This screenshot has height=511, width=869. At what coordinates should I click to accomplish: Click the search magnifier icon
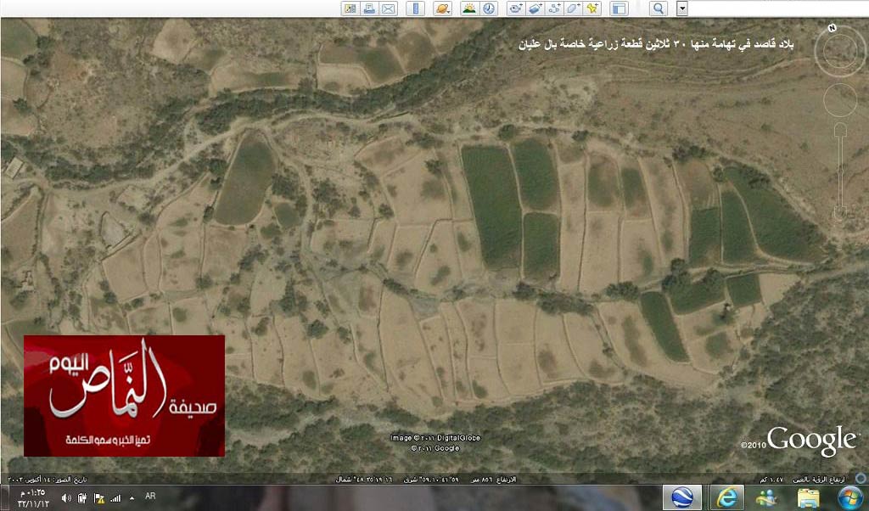[x=659, y=8]
